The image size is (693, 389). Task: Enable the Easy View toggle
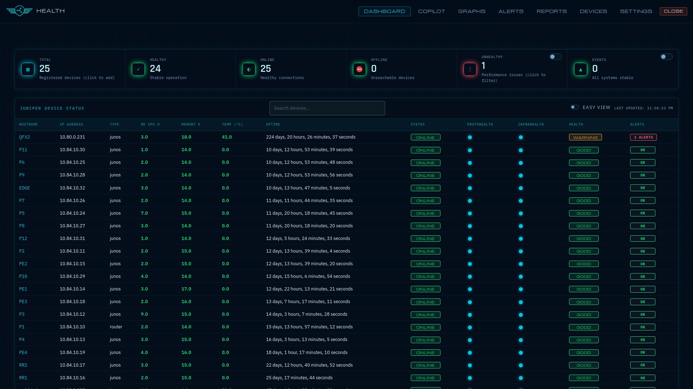pos(574,107)
